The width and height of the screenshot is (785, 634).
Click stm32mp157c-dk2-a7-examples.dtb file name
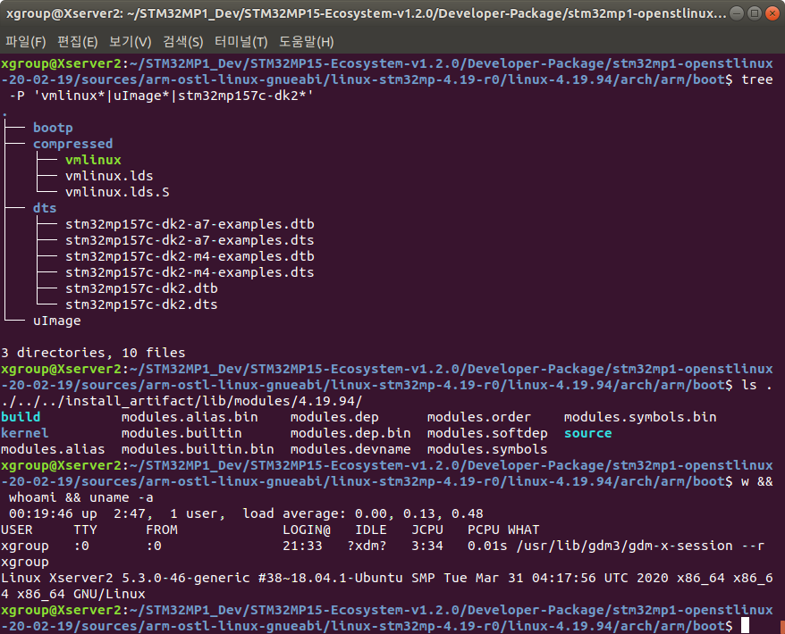[x=190, y=224]
